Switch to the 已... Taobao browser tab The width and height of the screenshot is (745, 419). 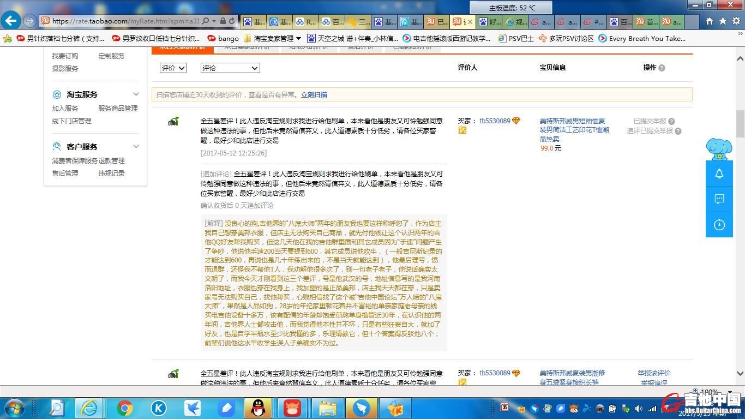(437, 22)
